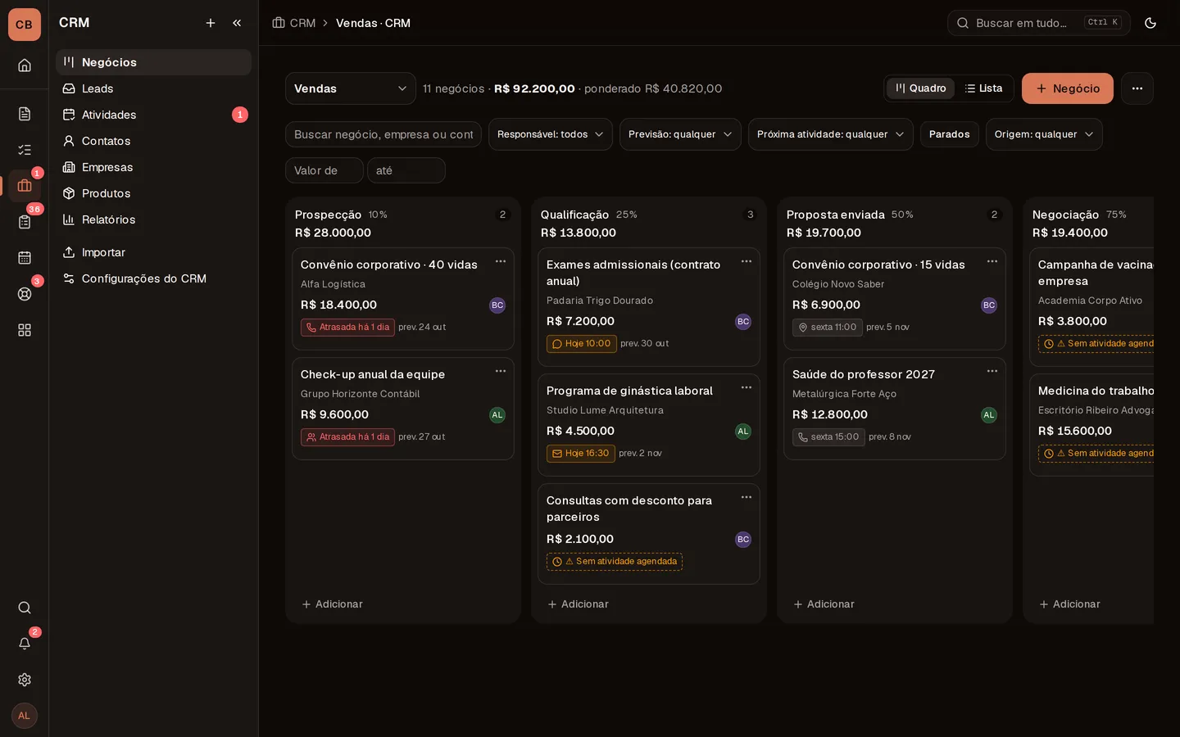Click the até value input field
The height and width of the screenshot is (737, 1180).
tap(406, 170)
